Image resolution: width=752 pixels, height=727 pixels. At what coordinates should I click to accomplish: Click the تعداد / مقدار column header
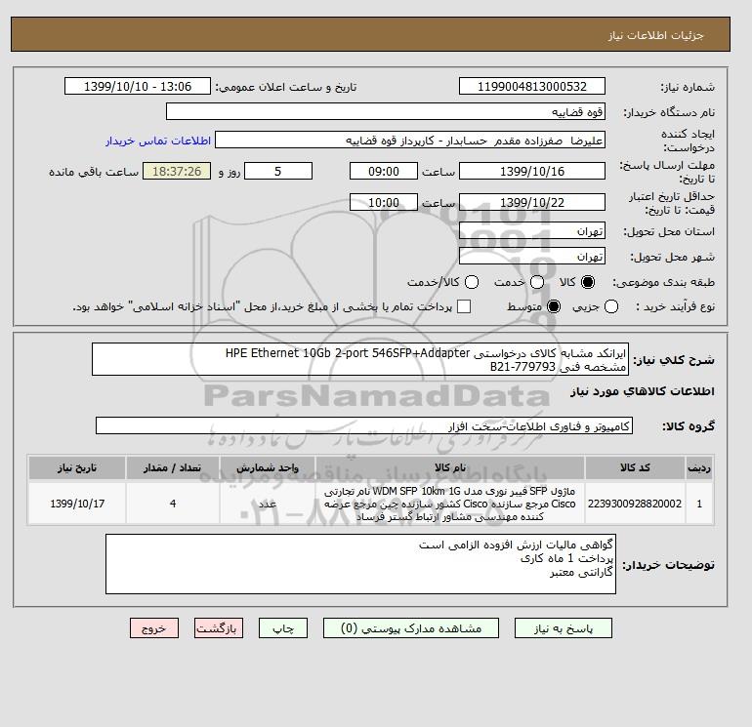pyautogui.click(x=173, y=467)
